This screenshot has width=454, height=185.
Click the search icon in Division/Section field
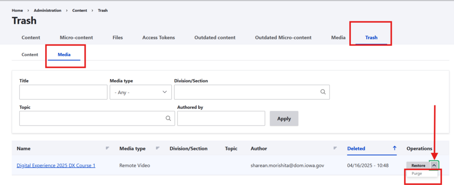point(323,92)
